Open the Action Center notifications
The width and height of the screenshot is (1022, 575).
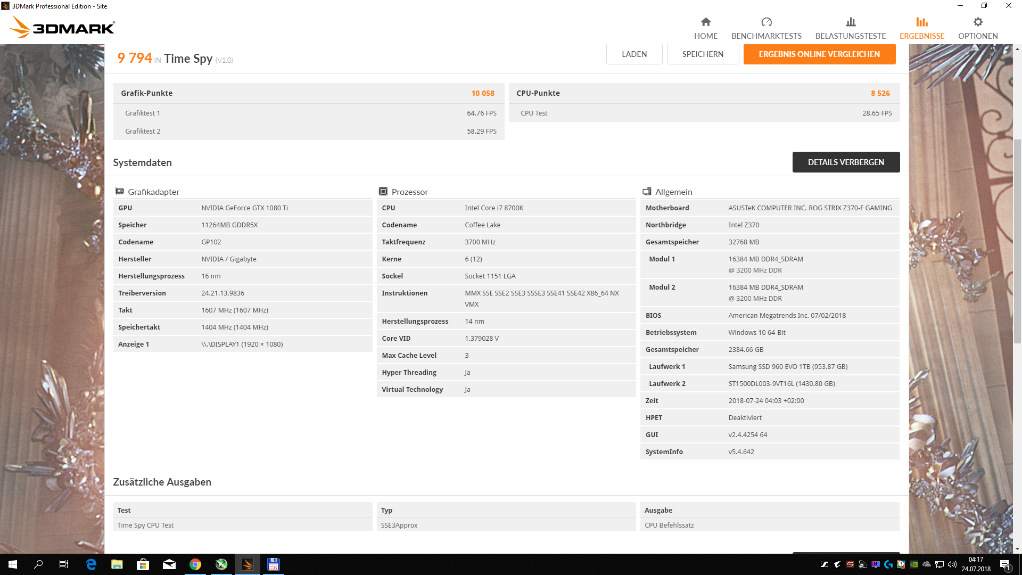pos(1005,564)
